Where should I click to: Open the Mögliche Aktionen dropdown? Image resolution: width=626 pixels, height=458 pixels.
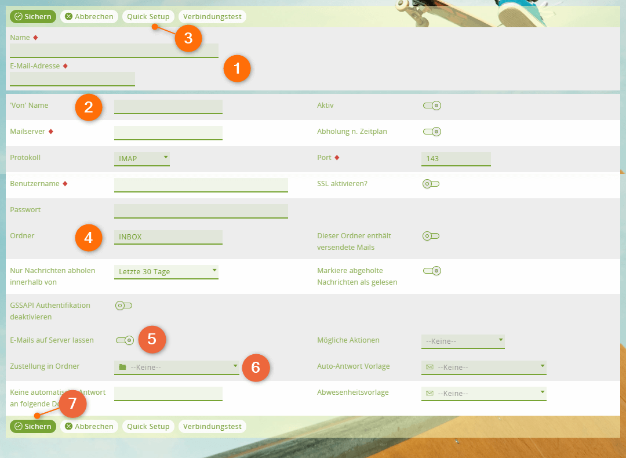tap(463, 341)
